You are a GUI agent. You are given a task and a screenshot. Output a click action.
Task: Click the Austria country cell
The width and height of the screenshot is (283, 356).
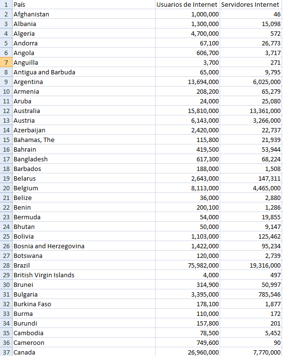point(84,120)
